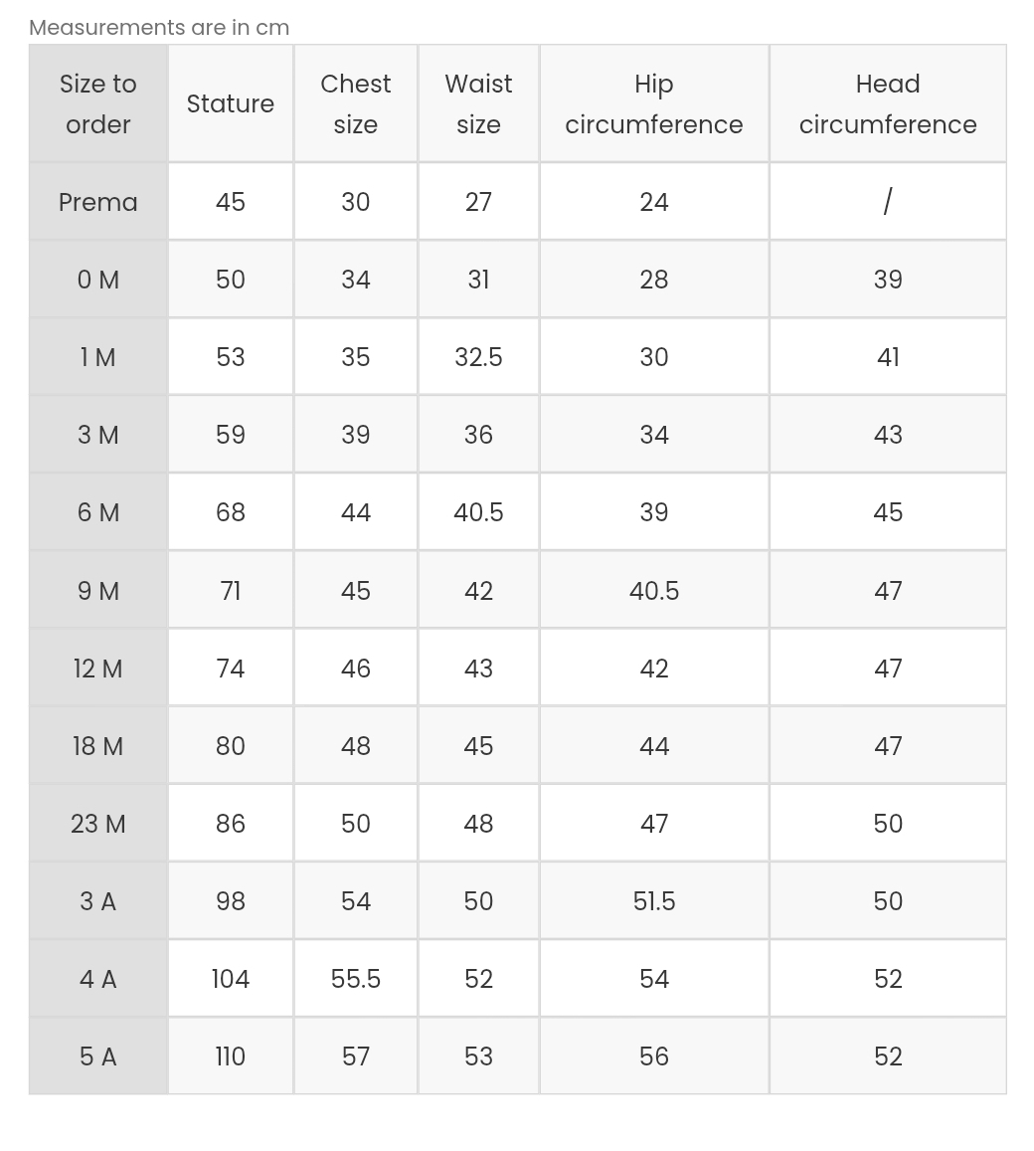Select the Head circumference column header

pyautogui.click(x=888, y=103)
